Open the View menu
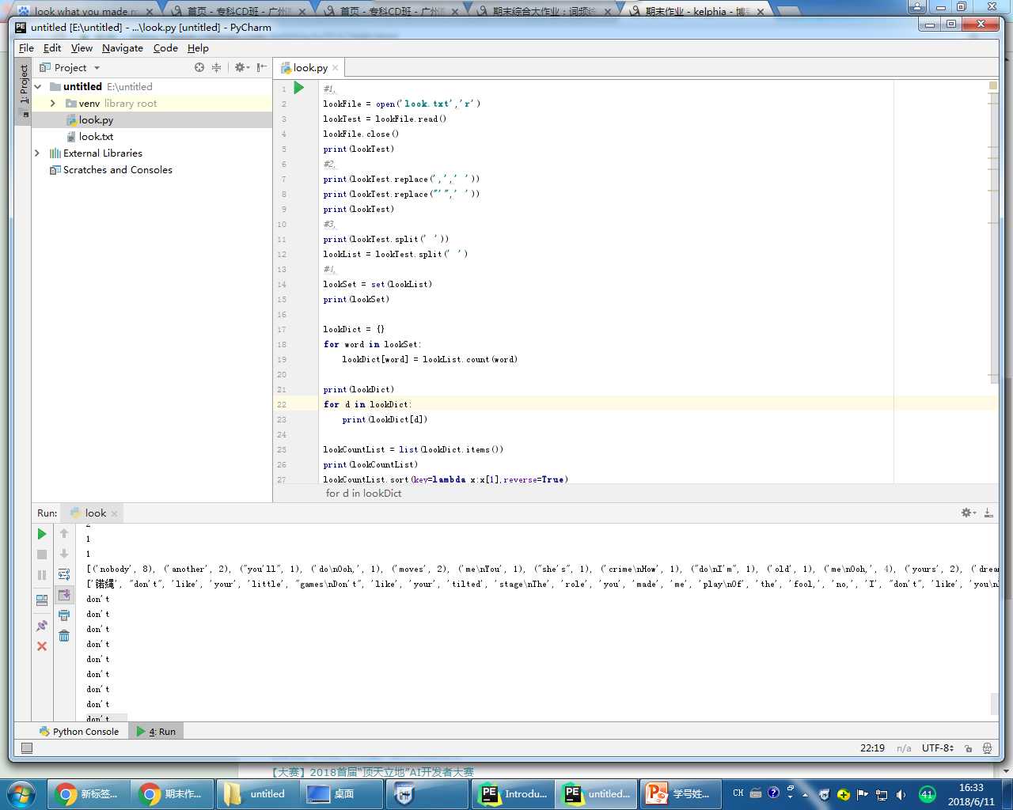 coord(82,48)
